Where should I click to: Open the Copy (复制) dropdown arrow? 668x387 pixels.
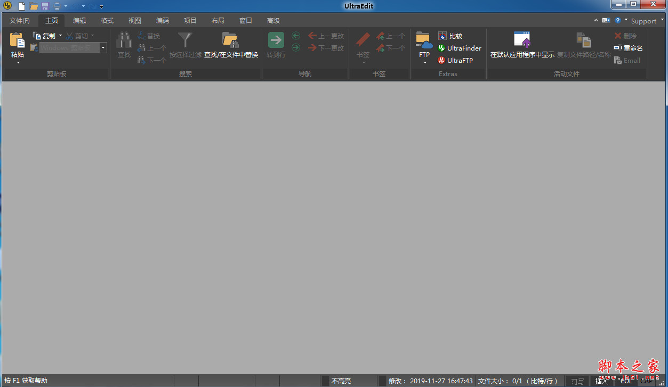click(60, 36)
